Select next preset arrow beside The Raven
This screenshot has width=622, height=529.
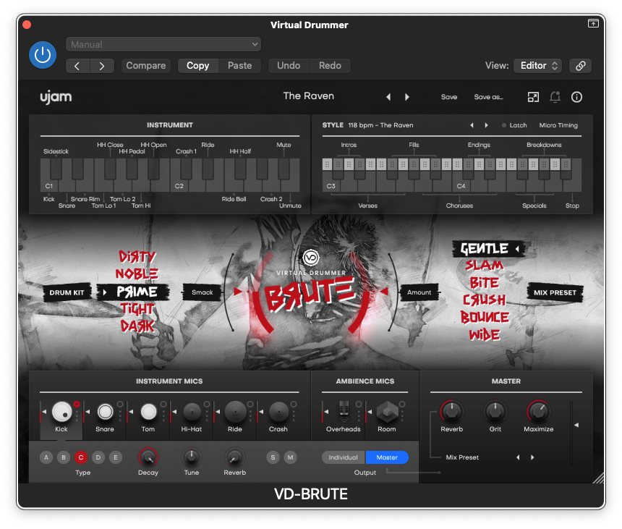tap(407, 97)
